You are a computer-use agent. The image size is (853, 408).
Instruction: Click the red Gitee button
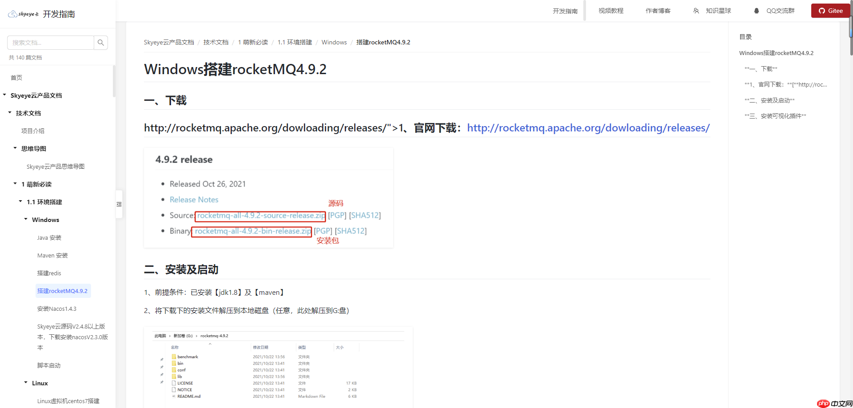[830, 10]
